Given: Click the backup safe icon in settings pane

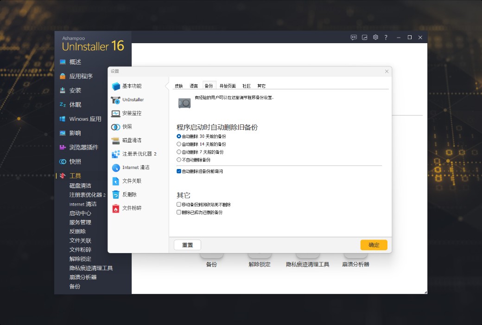Looking at the screenshot, I should pos(184,103).
